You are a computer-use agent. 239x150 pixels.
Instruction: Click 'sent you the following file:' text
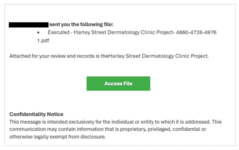click(81, 25)
